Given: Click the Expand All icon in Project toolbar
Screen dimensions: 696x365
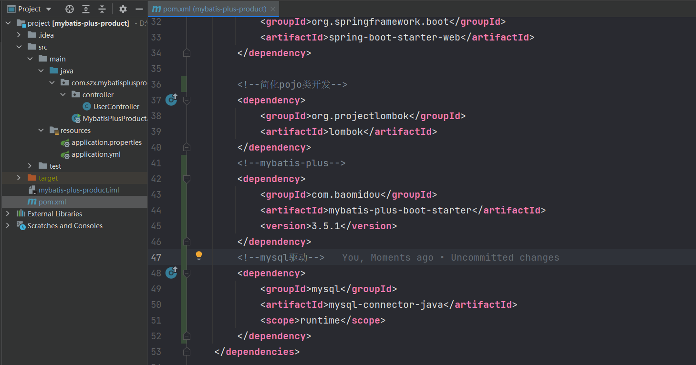Looking at the screenshot, I should [86, 9].
